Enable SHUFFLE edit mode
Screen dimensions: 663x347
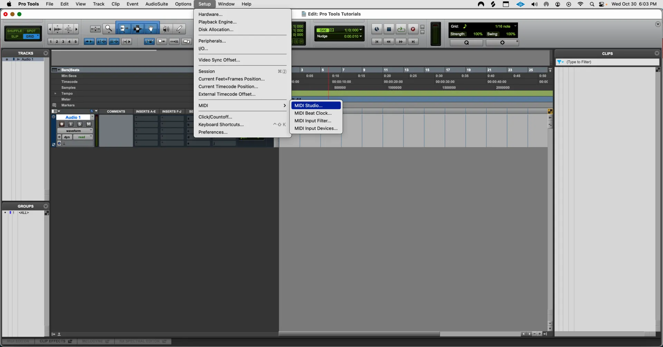(14, 31)
